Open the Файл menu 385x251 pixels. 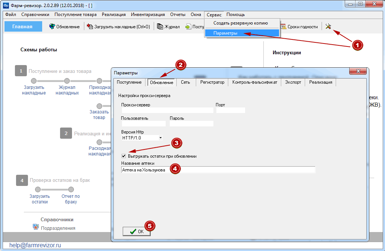coord(10,15)
